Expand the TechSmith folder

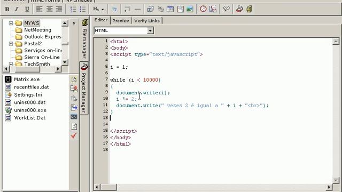pos(11,64)
